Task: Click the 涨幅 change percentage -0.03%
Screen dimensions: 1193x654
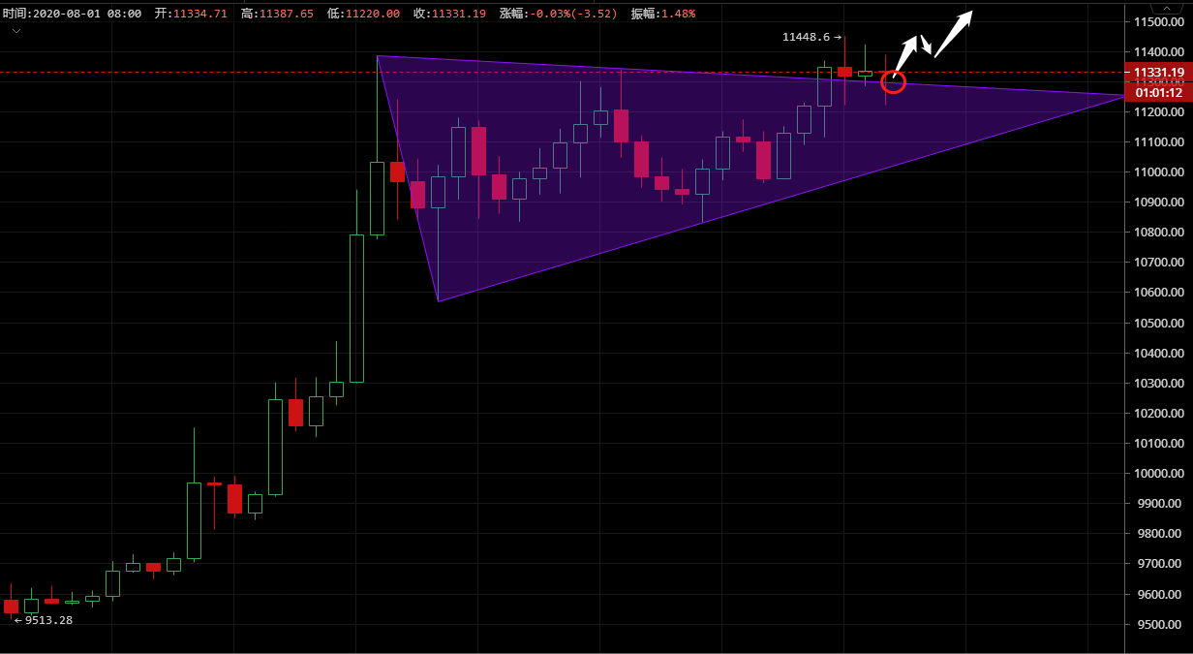Action: [558, 14]
